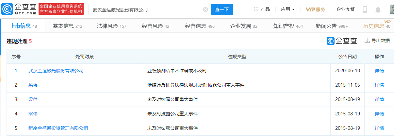Screen dimensions: 394x136
Task: Open 详情 for the 2020-06-10 record
Action: [379, 71]
